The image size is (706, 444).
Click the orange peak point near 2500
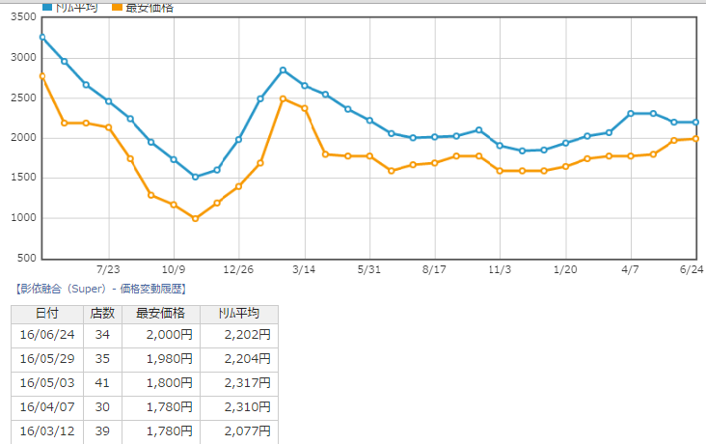tap(283, 98)
